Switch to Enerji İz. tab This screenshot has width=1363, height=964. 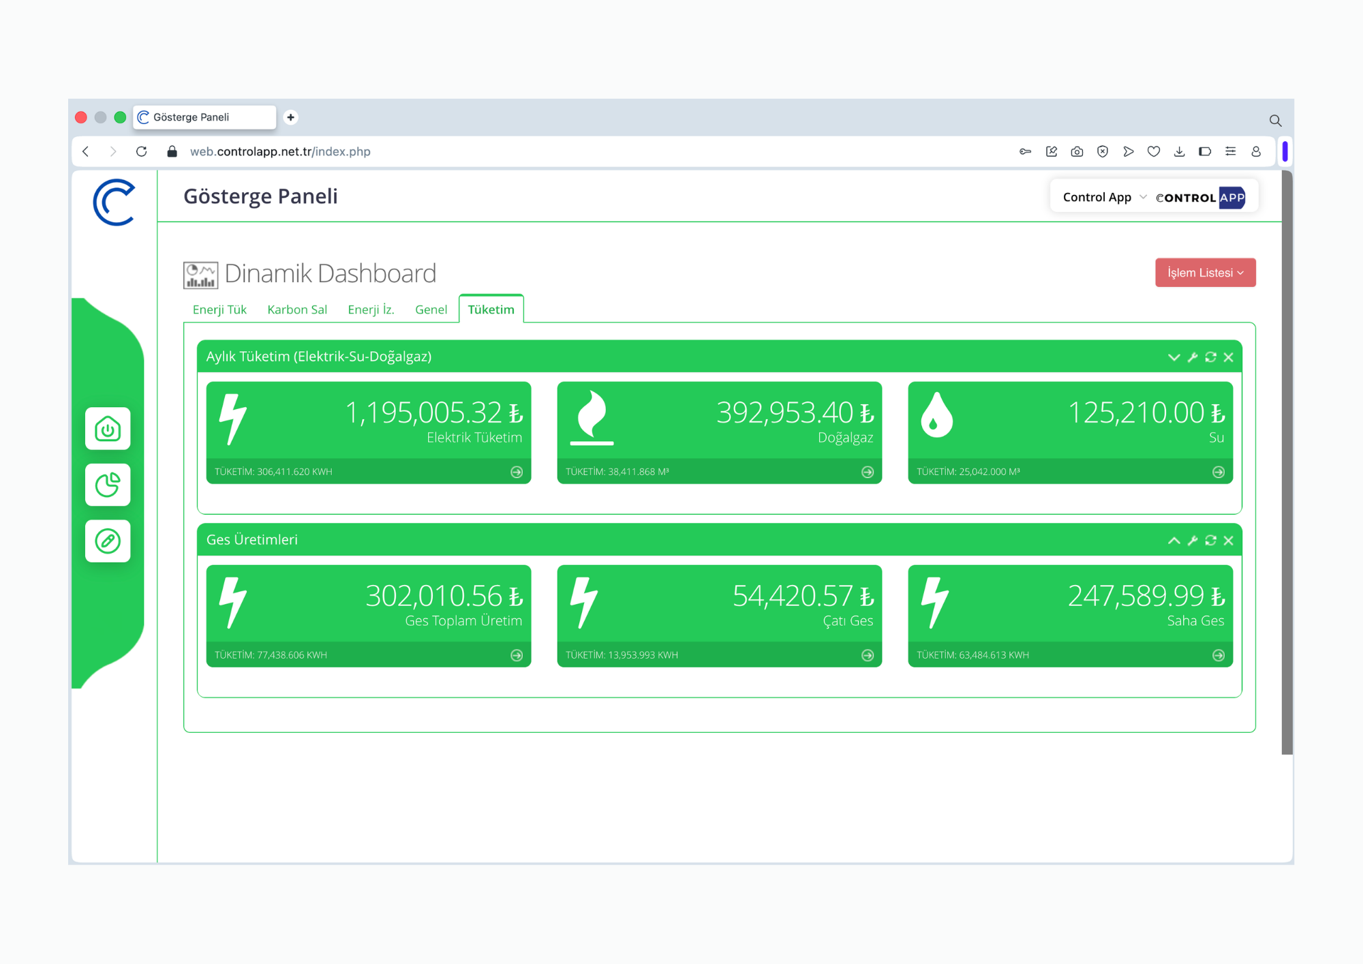click(371, 310)
